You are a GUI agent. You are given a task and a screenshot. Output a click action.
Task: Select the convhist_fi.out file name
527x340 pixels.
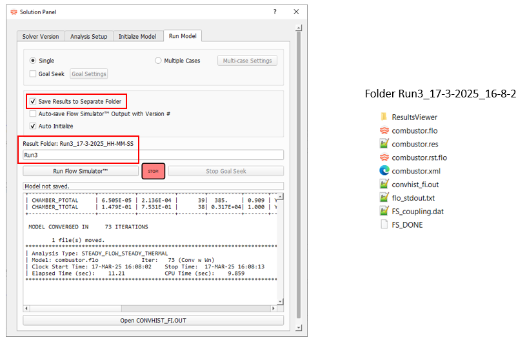tap(415, 185)
